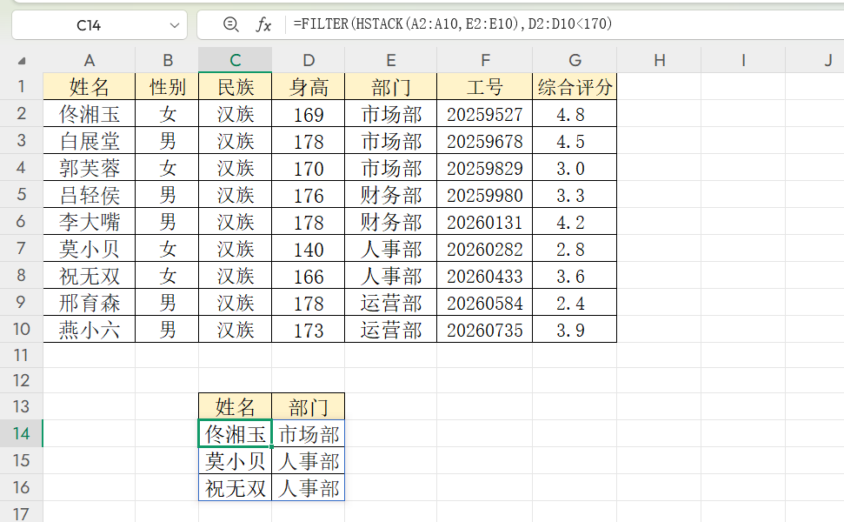Click the 工号 header cell
The height and width of the screenshot is (522, 844).
coord(485,87)
